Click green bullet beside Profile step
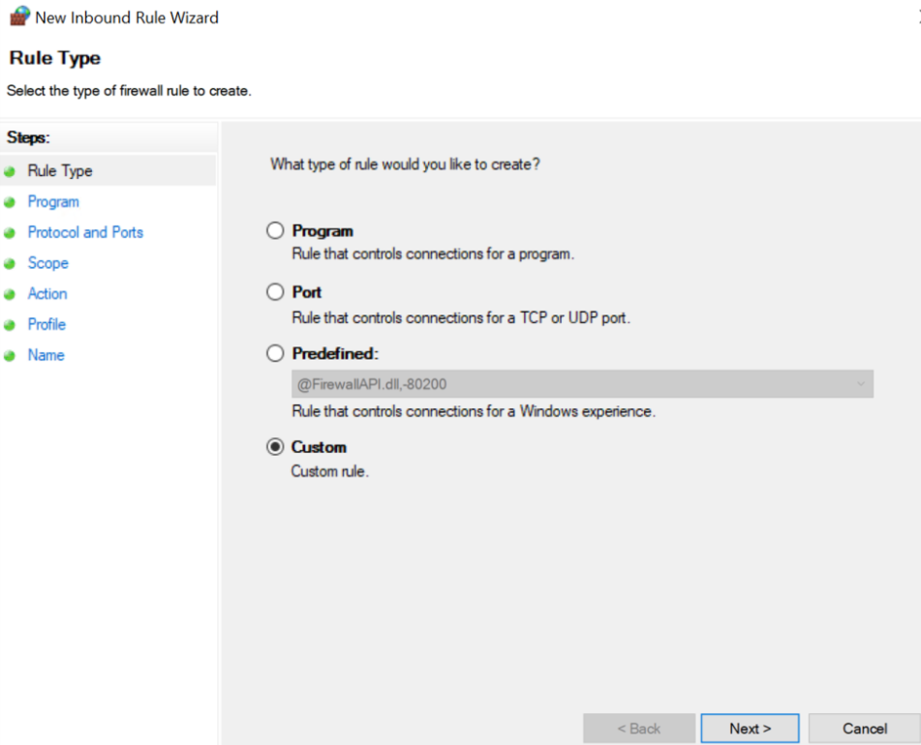The width and height of the screenshot is (921, 745). coord(10,325)
